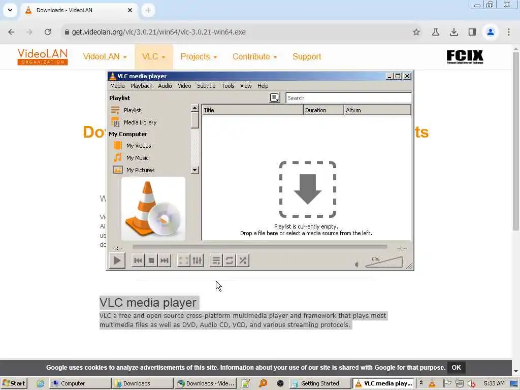The image size is (520, 390).
Task: Switch to Computer window in taskbar
Action: point(80,383)
